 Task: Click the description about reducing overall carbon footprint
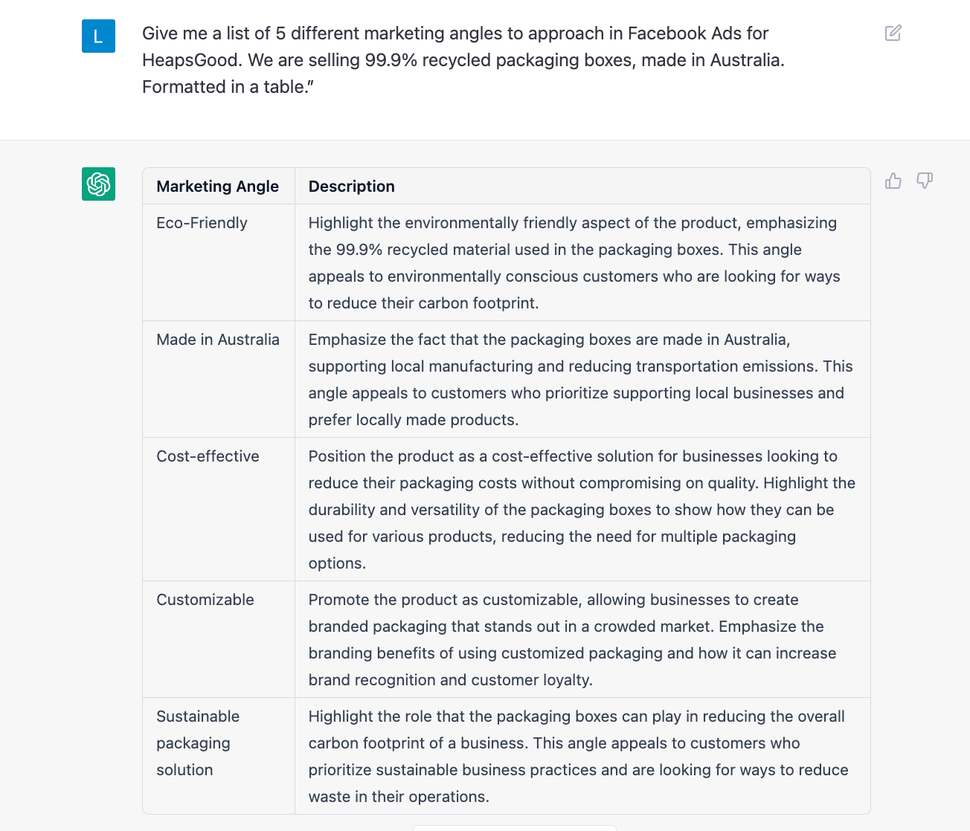[582, 756]
